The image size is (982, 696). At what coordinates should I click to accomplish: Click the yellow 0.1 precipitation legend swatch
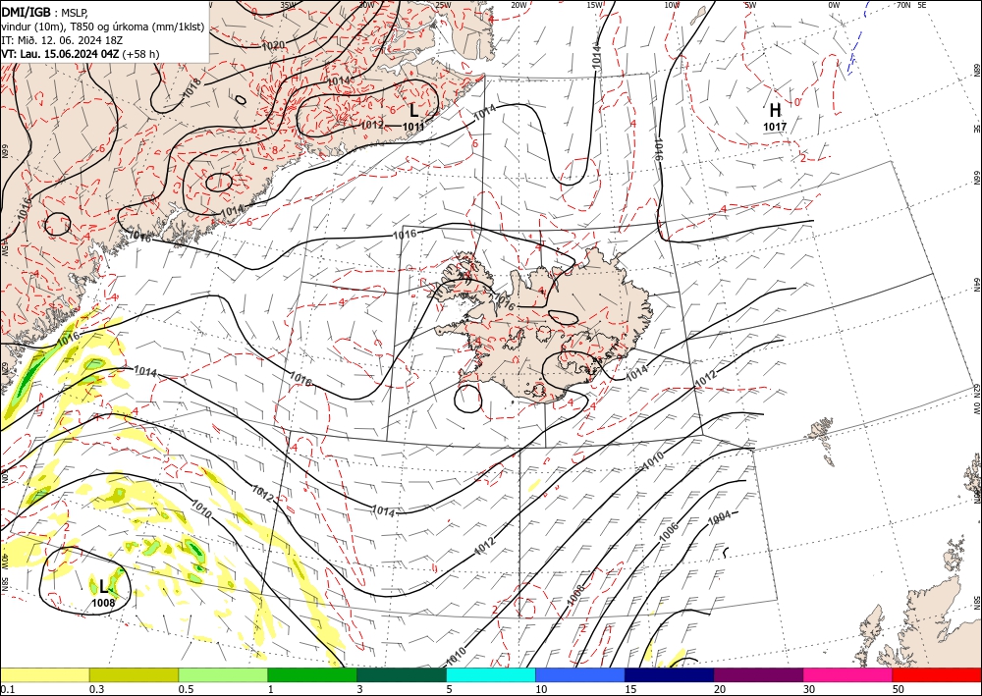(x=44, y=674)
